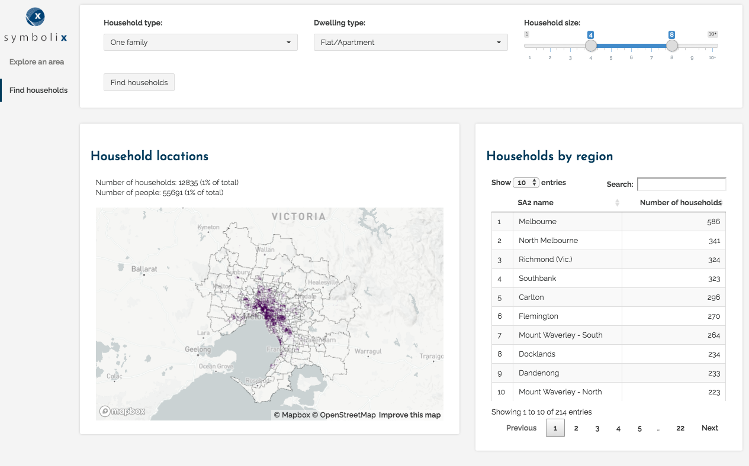The image size is (749, 466).
Task: Open the Dwelling type dropdown
Action: pos(410,43)
